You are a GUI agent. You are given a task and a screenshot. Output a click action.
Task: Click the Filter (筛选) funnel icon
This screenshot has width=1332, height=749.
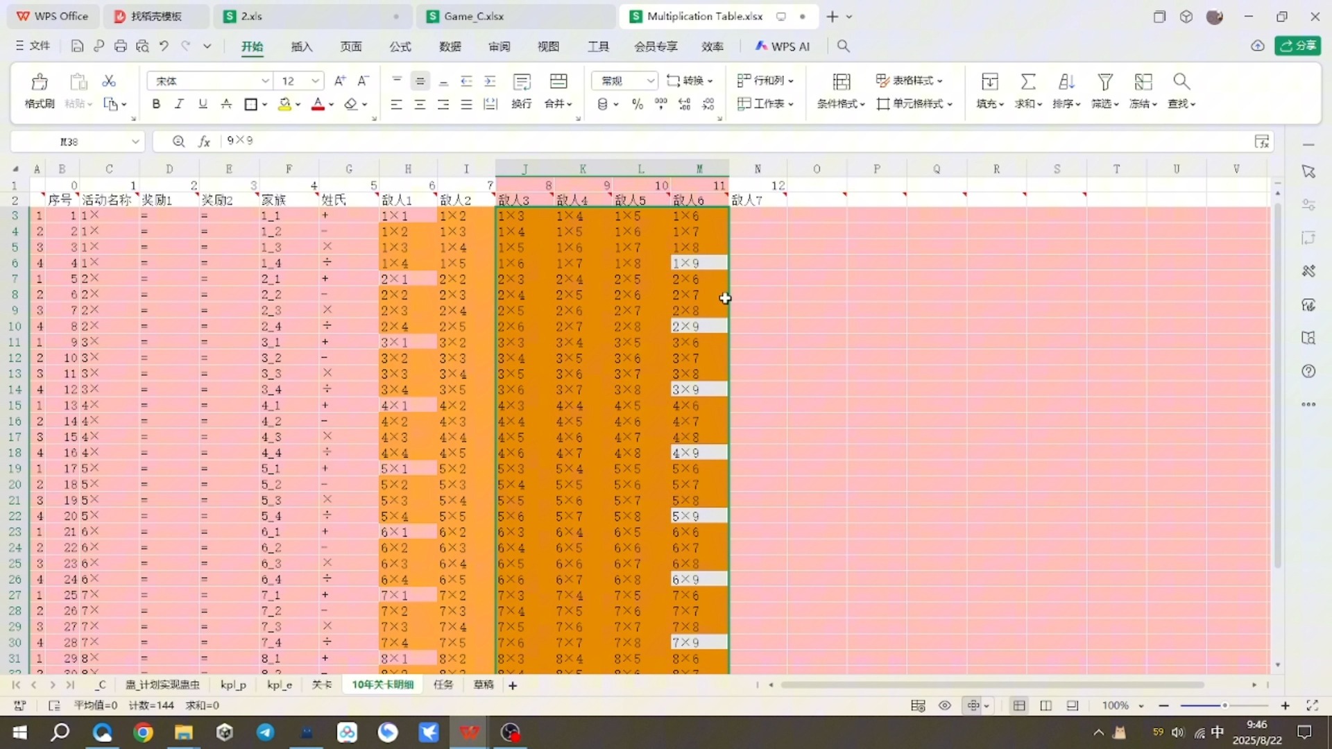click(x=1105, y=82)
